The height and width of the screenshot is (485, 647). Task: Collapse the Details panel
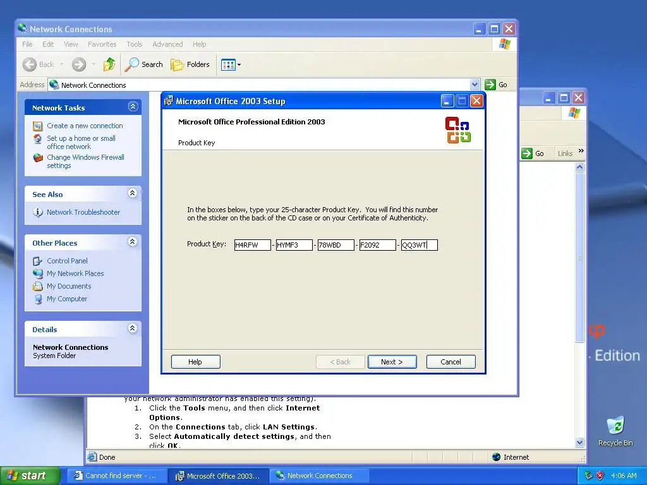(x=133, y=328)
